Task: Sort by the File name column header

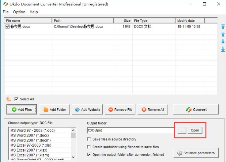Action: click(28, 20)
